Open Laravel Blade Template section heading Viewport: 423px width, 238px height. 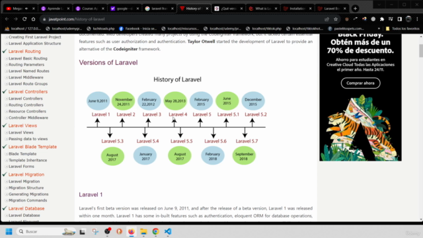click(x=32, y=147)
